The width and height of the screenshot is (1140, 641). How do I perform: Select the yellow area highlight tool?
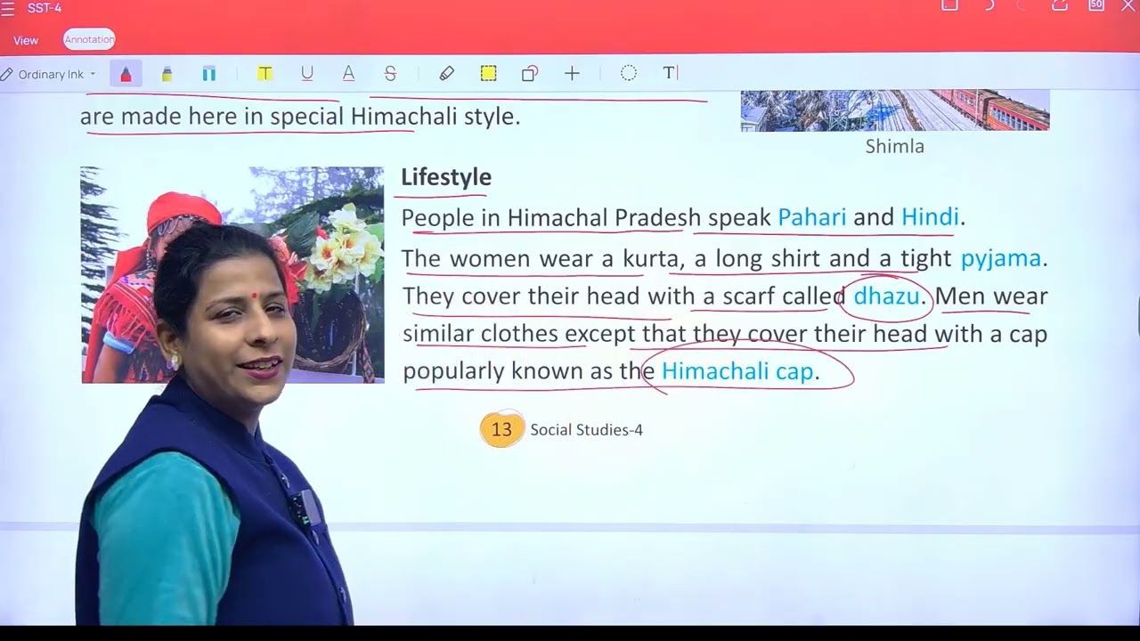click(488, 74)
